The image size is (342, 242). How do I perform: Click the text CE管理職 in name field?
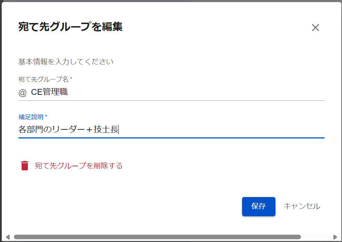point(49,92)
